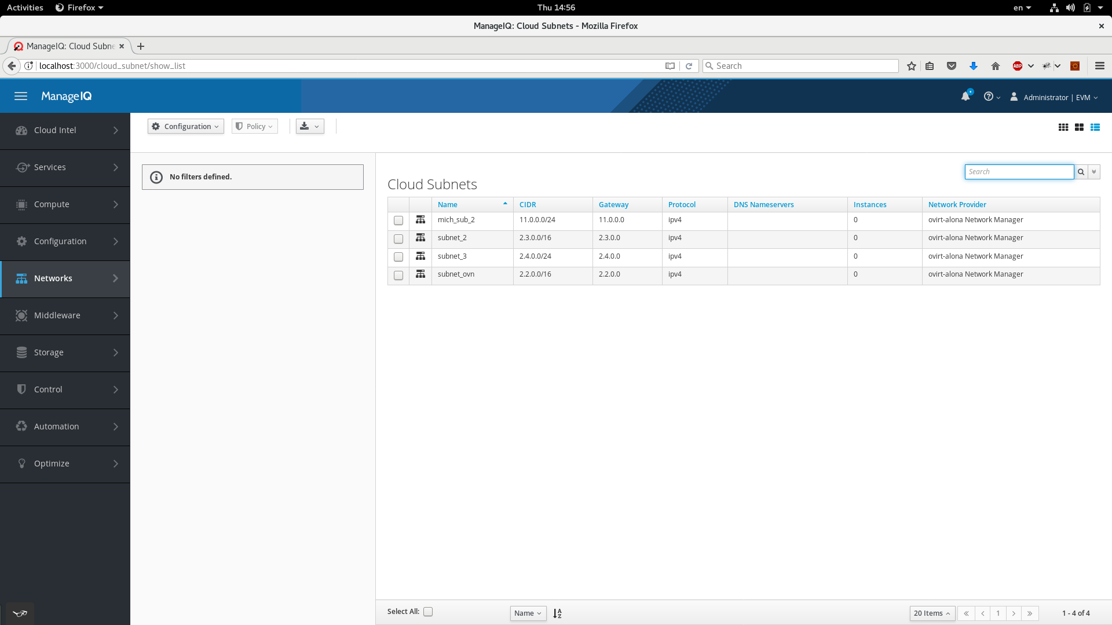The width and height of the screenshot is (1112, 625).
Task: Check the mich_sub_2 row checkbox
Action: coord(398,220)
